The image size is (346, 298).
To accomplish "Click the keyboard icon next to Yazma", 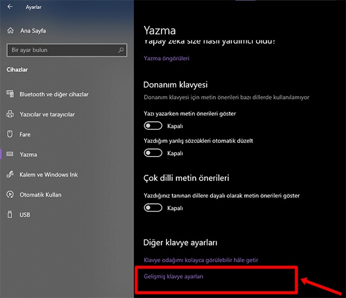I will pyautogui.click(x=10, y=154).
